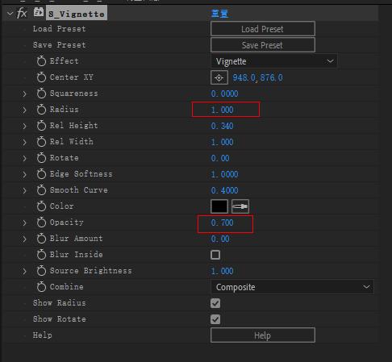Viewport: 392px width, 362px height.
Task: Uncheck the Show Rotate checkbox
Action: [215, 319]
